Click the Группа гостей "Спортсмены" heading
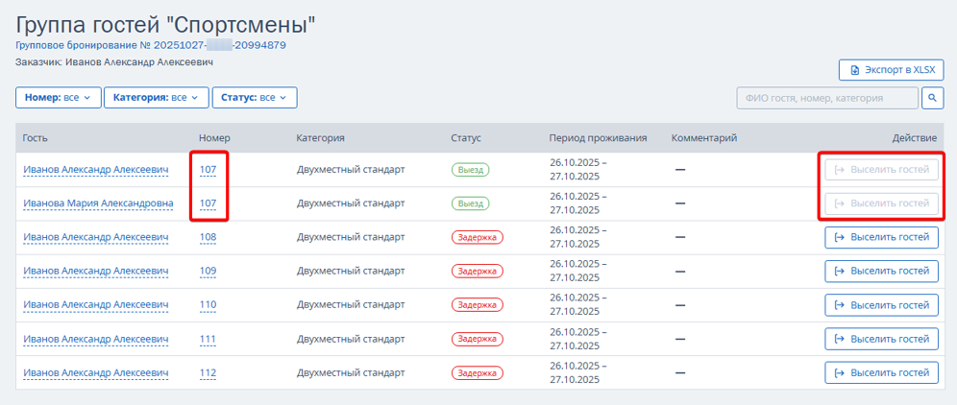Screen dimensions: 957x405 (165, 24)
